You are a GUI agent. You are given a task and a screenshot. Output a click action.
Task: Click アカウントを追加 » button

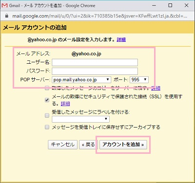coord(123,145)
